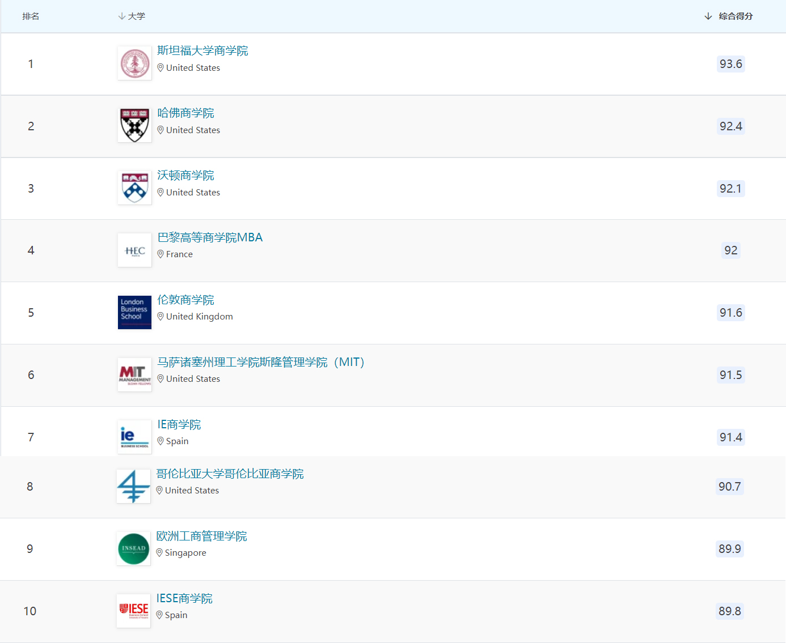Open Harvard Business School shield logo

134,125
